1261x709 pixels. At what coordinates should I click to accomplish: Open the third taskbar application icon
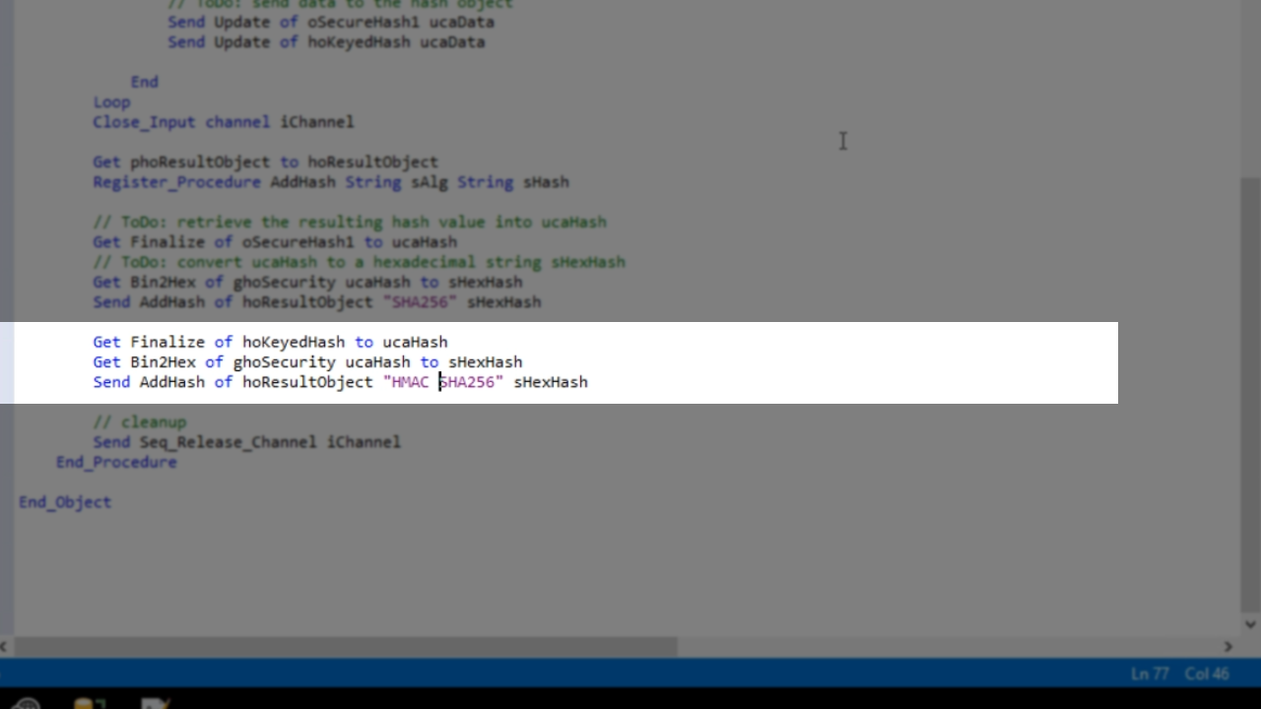pyautogui.click(x=155, y=702)
